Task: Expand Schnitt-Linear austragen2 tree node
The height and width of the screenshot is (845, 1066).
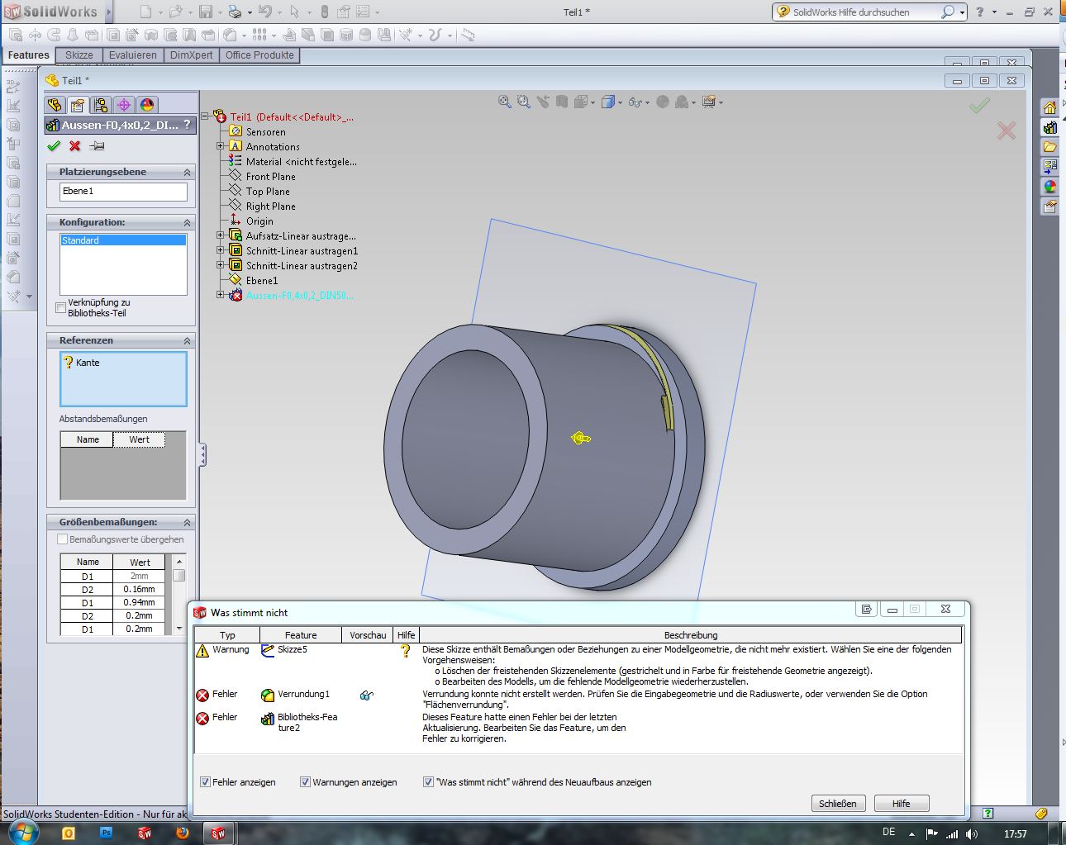Action: coord(221,265)
